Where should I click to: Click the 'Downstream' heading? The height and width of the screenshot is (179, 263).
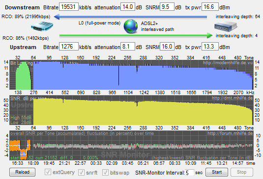(x=22, y=7)
